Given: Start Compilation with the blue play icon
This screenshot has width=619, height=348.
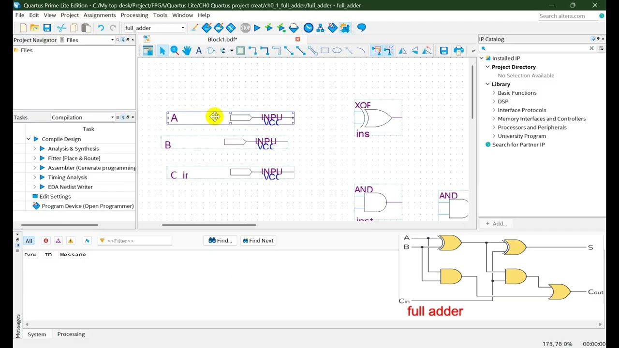Looking at the screenshot, I should point(257,28).
